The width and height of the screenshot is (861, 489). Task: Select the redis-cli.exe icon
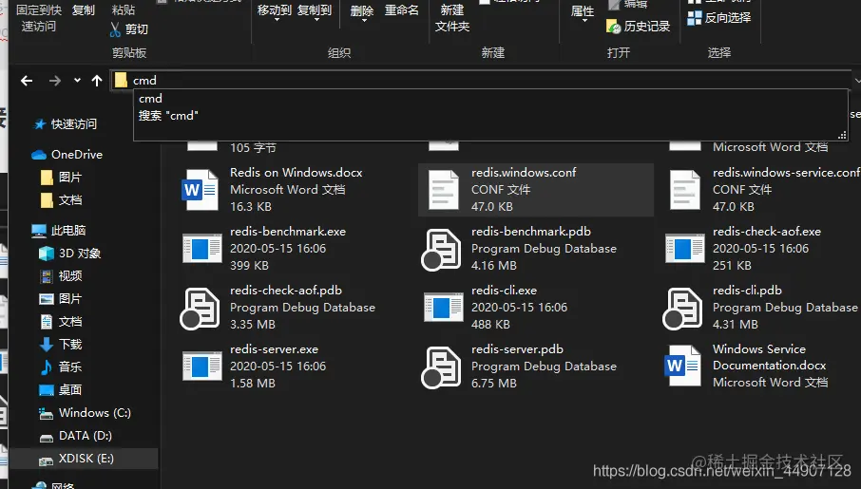click(444, 308)
